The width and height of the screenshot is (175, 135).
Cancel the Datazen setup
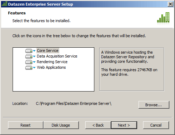coord(156,125)
